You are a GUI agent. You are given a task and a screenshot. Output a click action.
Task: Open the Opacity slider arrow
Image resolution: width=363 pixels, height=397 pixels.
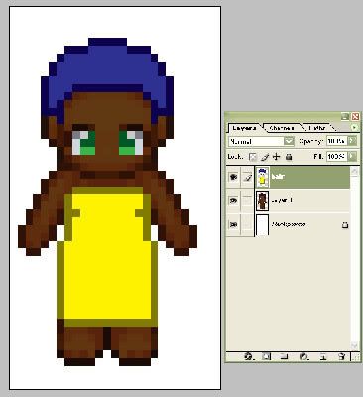click(352, 141)
